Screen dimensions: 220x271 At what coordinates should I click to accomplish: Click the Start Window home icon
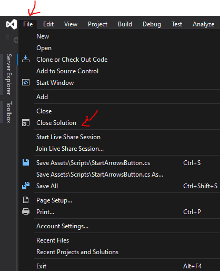pos(26,82)
